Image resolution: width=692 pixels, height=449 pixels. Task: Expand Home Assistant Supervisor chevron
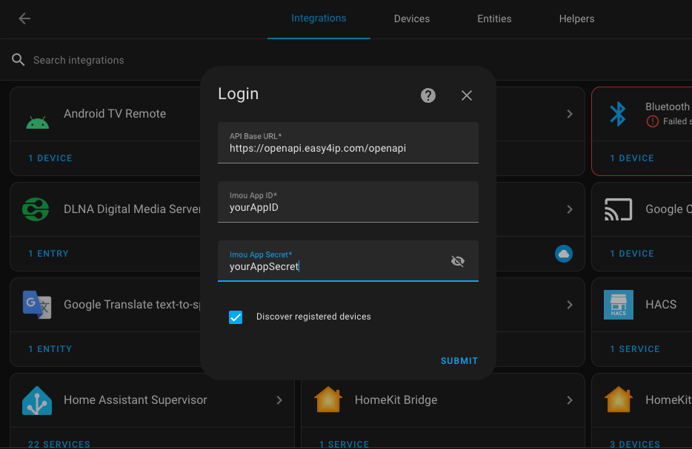[279, 400]
